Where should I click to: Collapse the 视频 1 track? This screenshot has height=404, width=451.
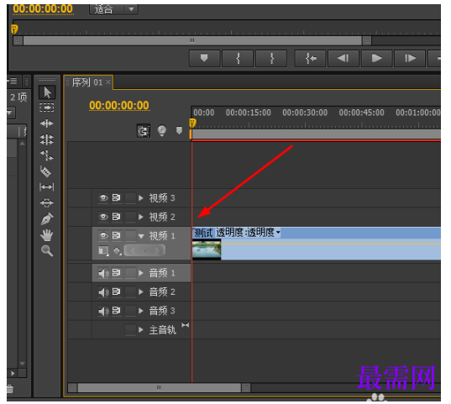[x=141, y=236]
